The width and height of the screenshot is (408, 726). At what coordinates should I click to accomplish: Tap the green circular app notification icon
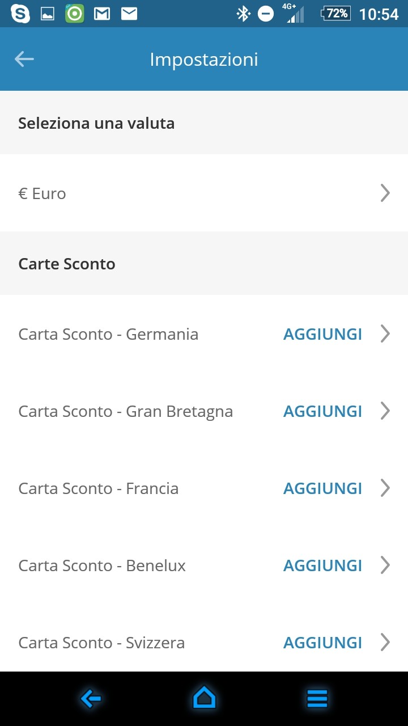75,14
